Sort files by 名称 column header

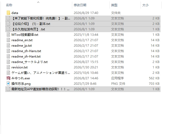coord(9,5)
